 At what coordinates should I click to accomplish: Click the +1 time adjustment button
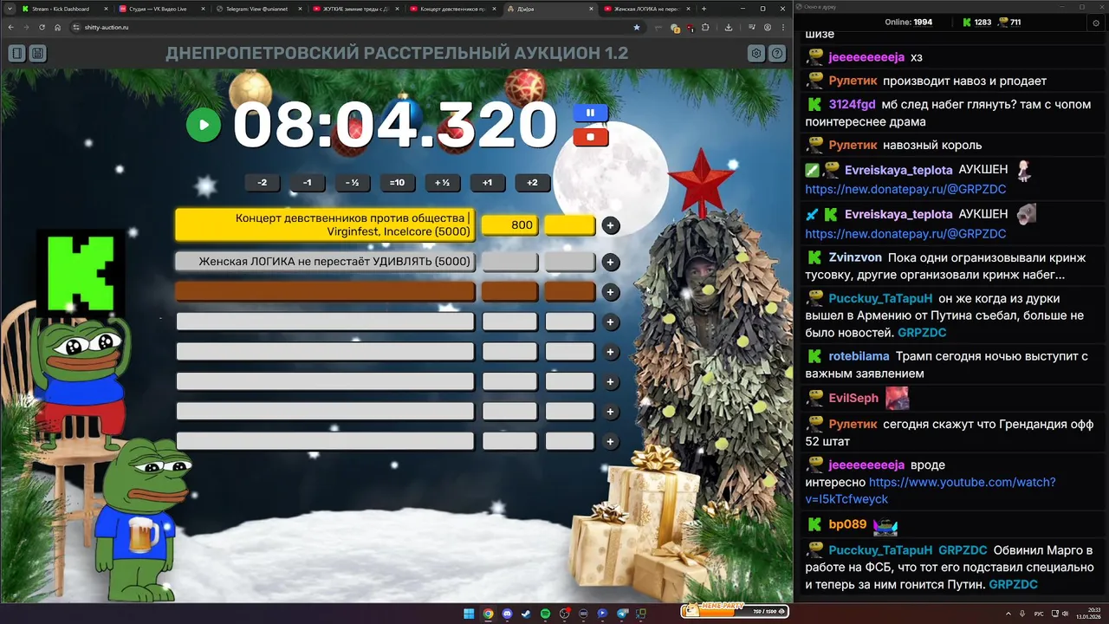(x=487, y=183)
